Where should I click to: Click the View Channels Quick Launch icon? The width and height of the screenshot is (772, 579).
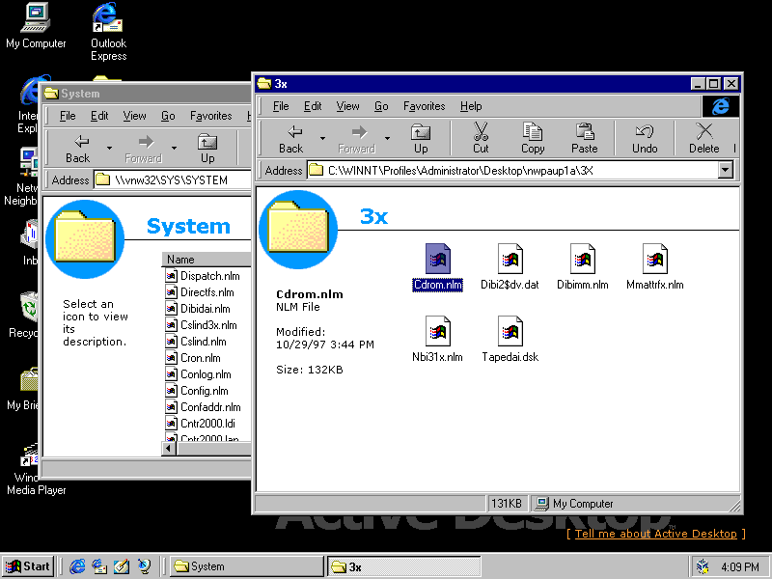144,566
